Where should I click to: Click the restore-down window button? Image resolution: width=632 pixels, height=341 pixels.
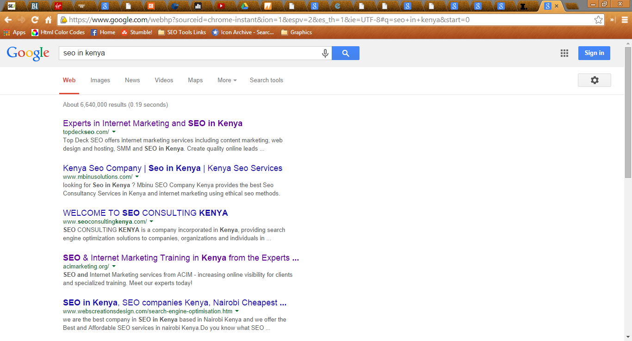click(604, 4)
